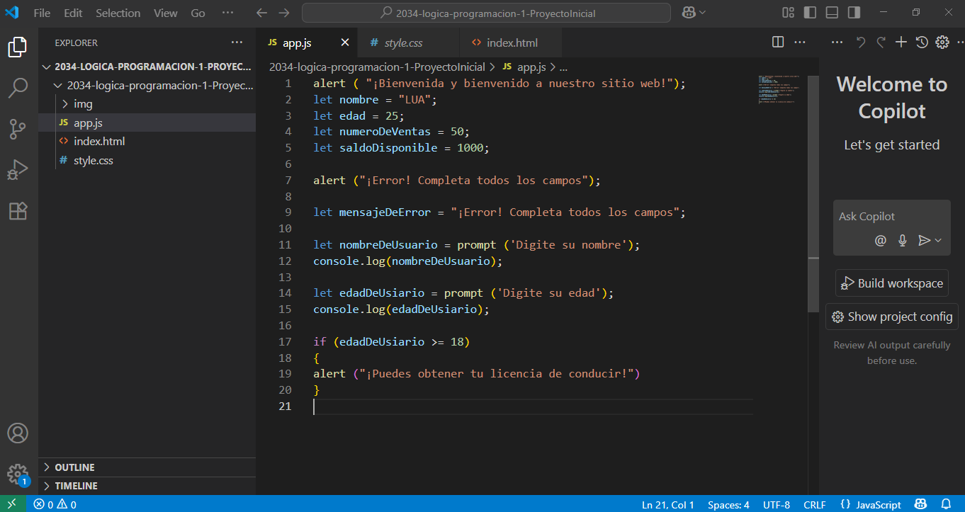Open the Selection menu
965x512 pixels.
click(x=118, y=13)
